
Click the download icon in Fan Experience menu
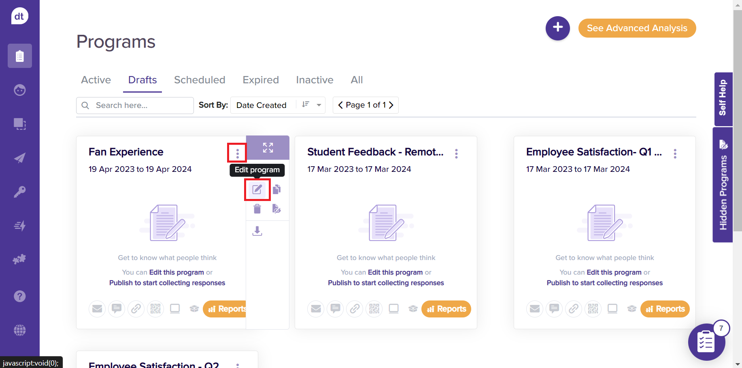257,231
